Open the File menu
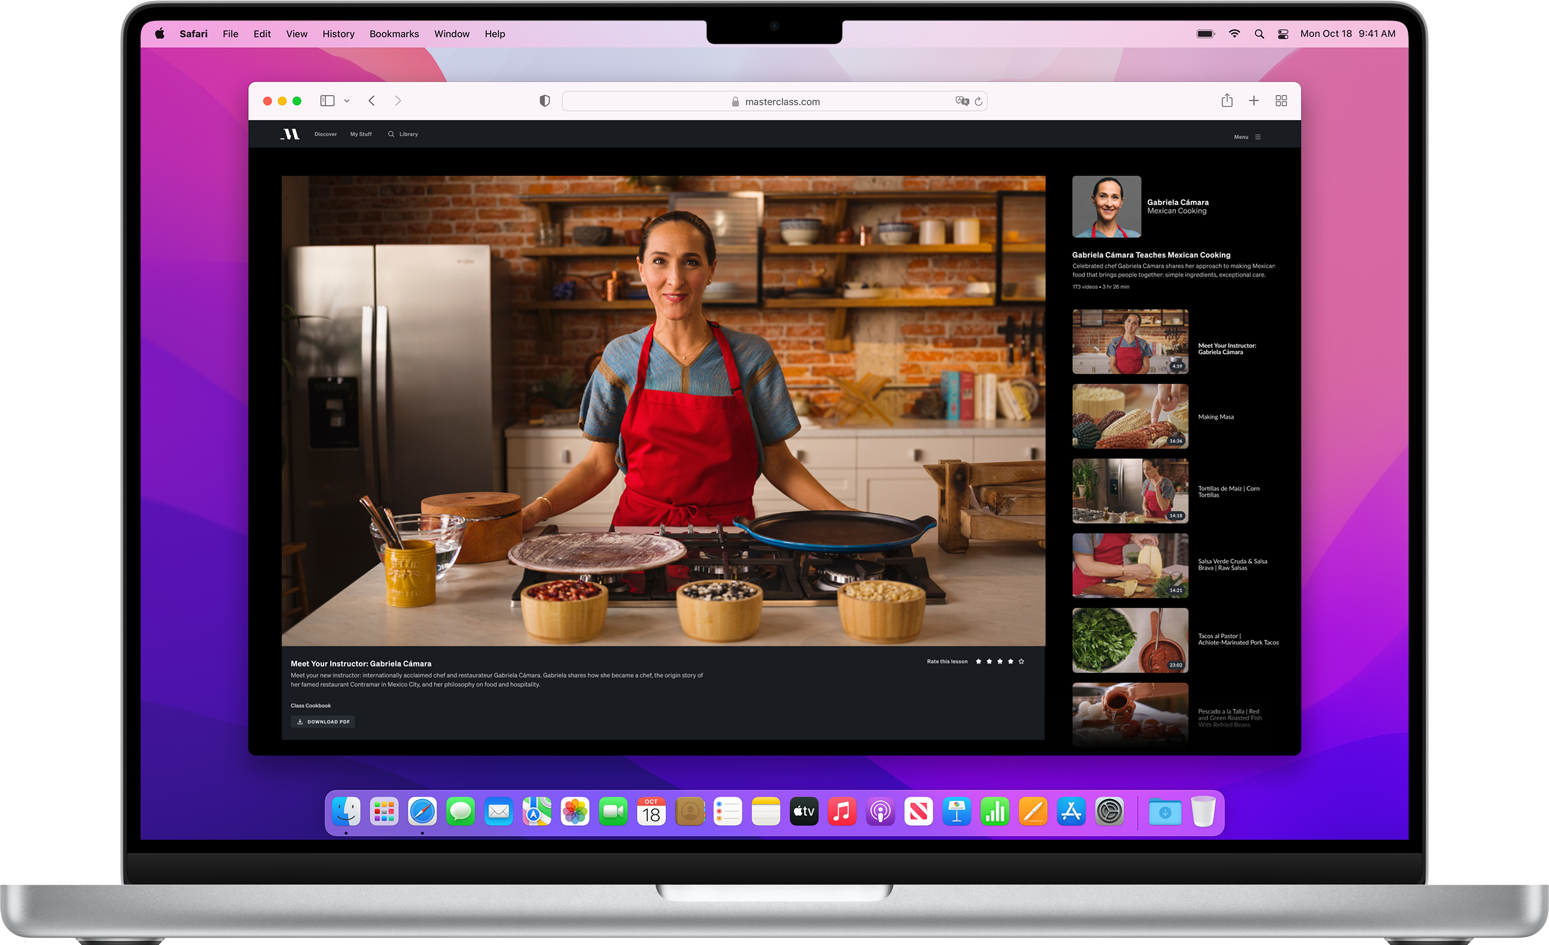1549x945 pixels. pos(230,34)
